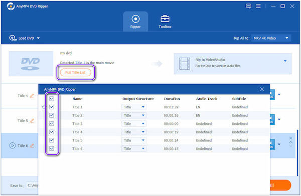Switch to the Ripper tab
Viewport: 301px width, 196px height.
(x=135, y=22)
